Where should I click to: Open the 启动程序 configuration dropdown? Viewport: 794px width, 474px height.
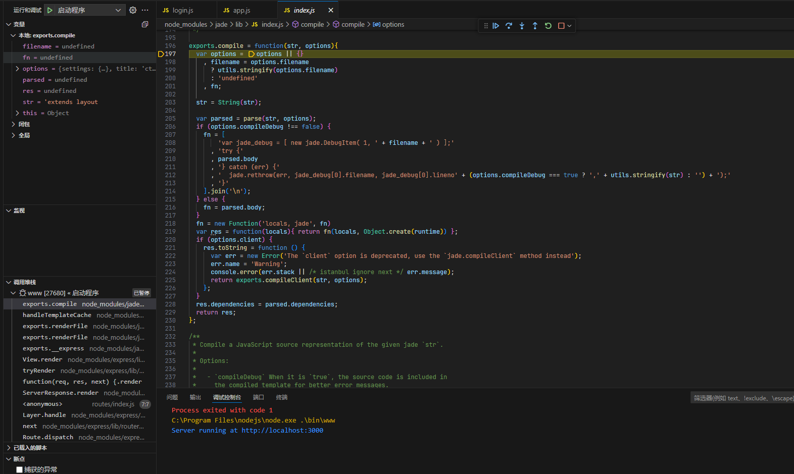tap(118, 10)
